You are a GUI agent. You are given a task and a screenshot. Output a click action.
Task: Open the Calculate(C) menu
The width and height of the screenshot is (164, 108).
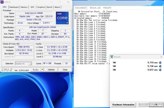point(81,8)
